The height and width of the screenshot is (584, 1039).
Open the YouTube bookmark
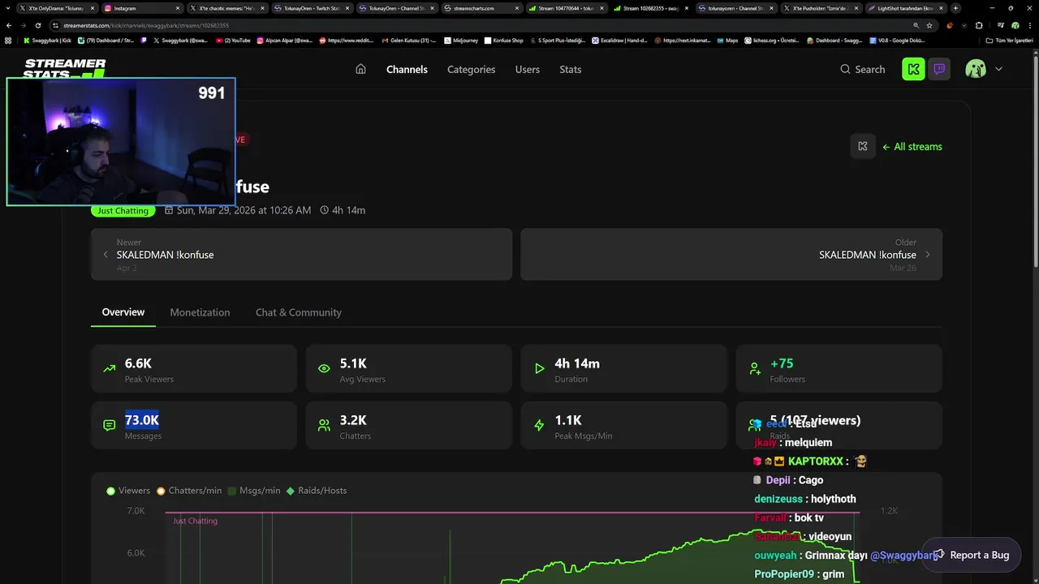[x=234, y=40]
